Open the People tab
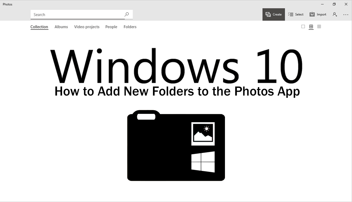352x202 pixels. [x=111, y=27]
